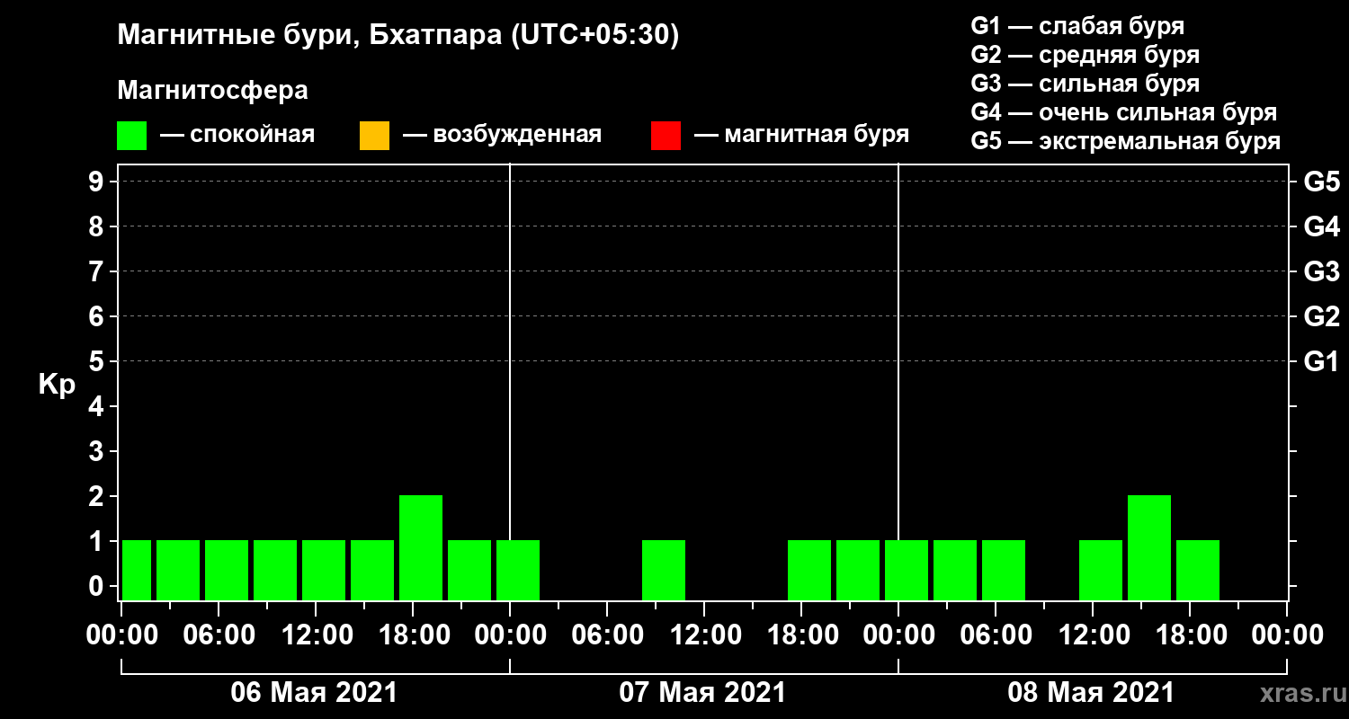Click the red магнитная буря legend swatch
The image size is (1349, 719).
tap(666, 136)
